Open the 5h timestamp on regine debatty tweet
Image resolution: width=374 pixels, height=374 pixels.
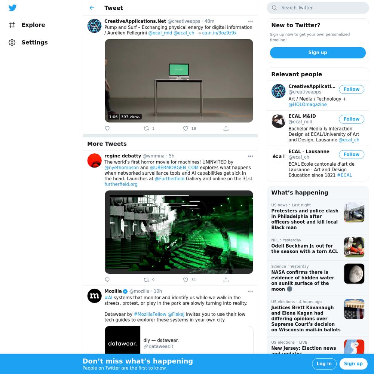pos(172,156)
